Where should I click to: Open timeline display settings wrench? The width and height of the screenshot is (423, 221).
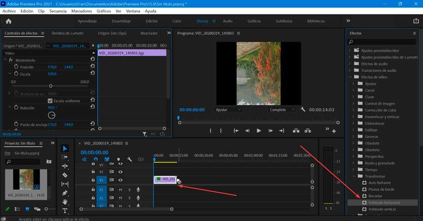[130, 159]
